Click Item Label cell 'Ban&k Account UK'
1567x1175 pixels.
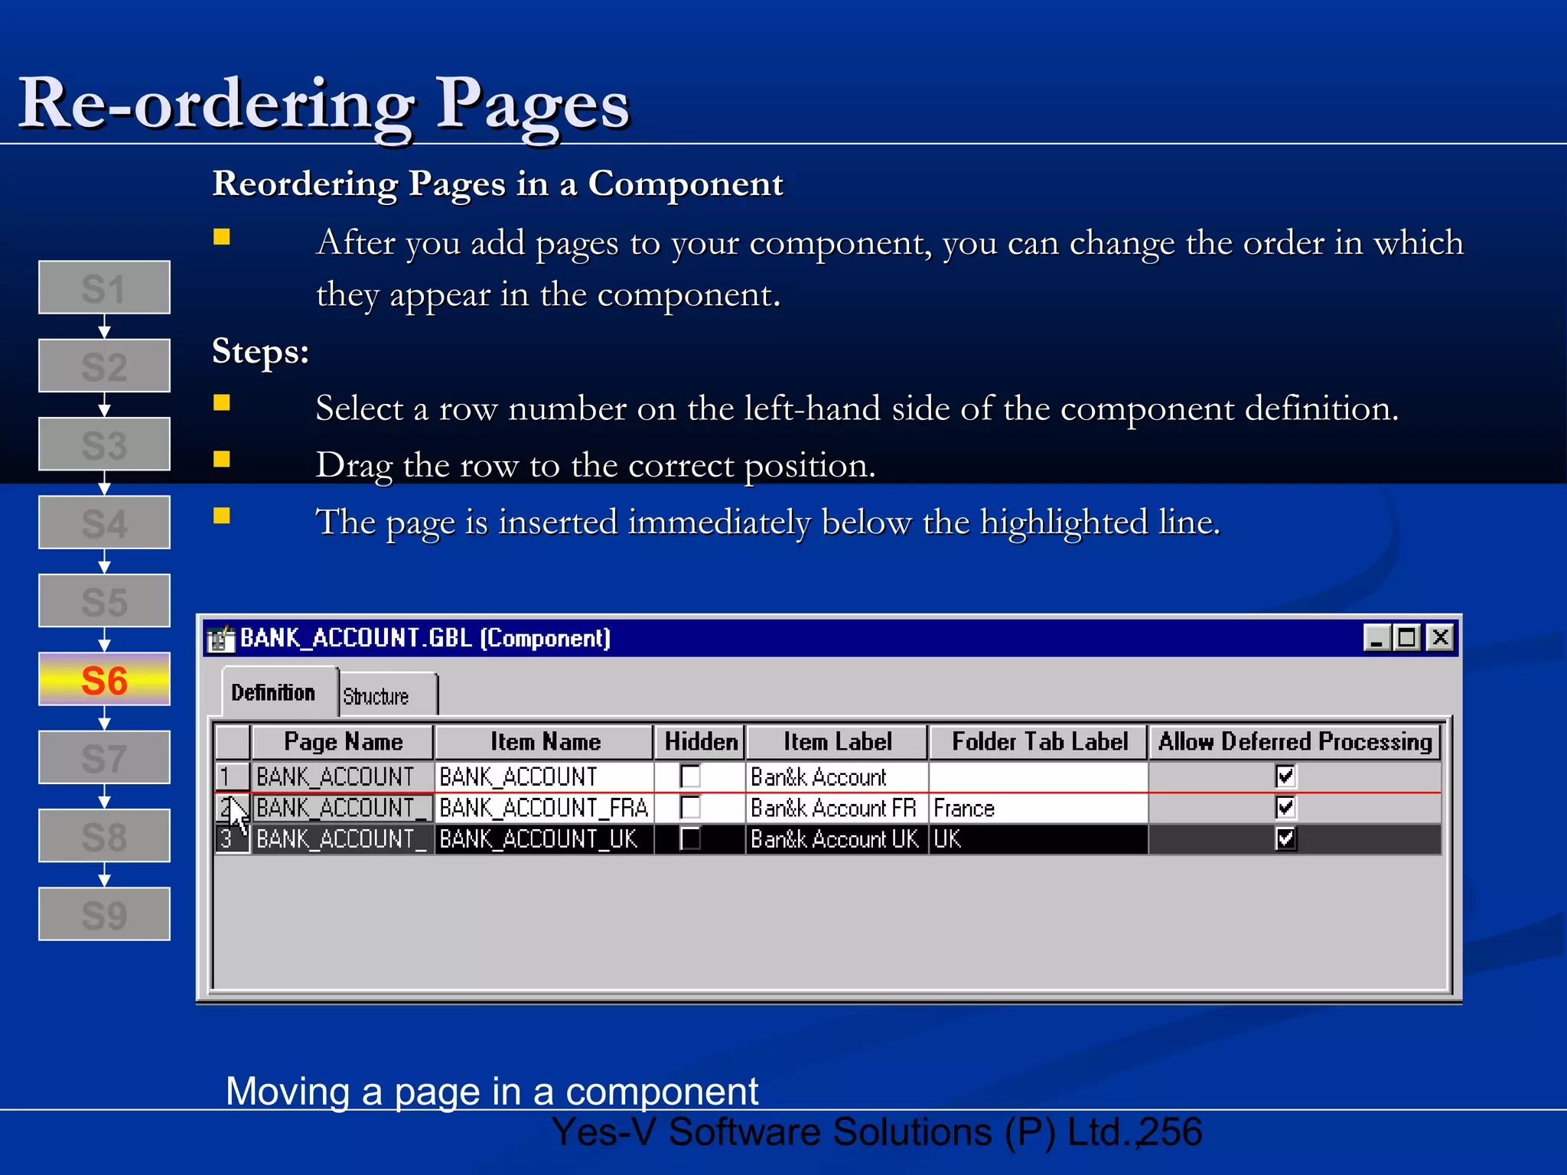point(837,839)
